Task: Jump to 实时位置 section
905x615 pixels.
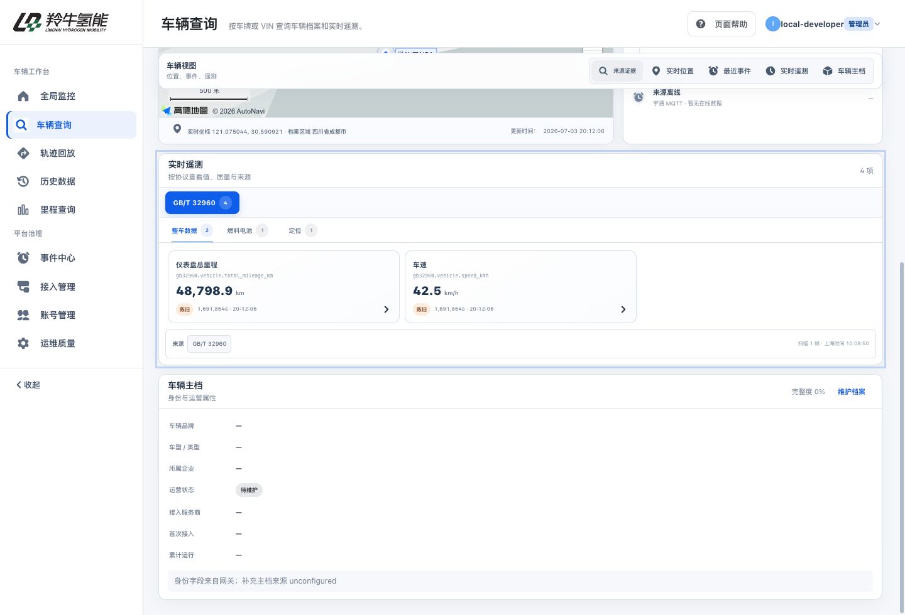Action: tap(672, 71)
